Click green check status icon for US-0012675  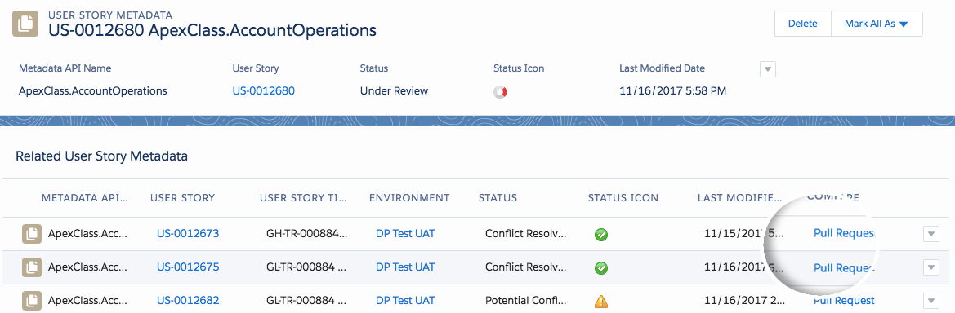click(x=601, y=267)
